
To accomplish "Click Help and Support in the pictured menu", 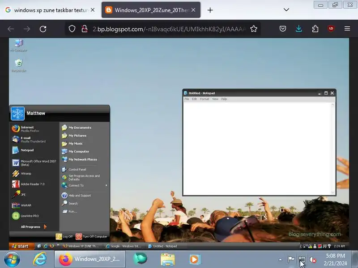I will click(80, 196).
